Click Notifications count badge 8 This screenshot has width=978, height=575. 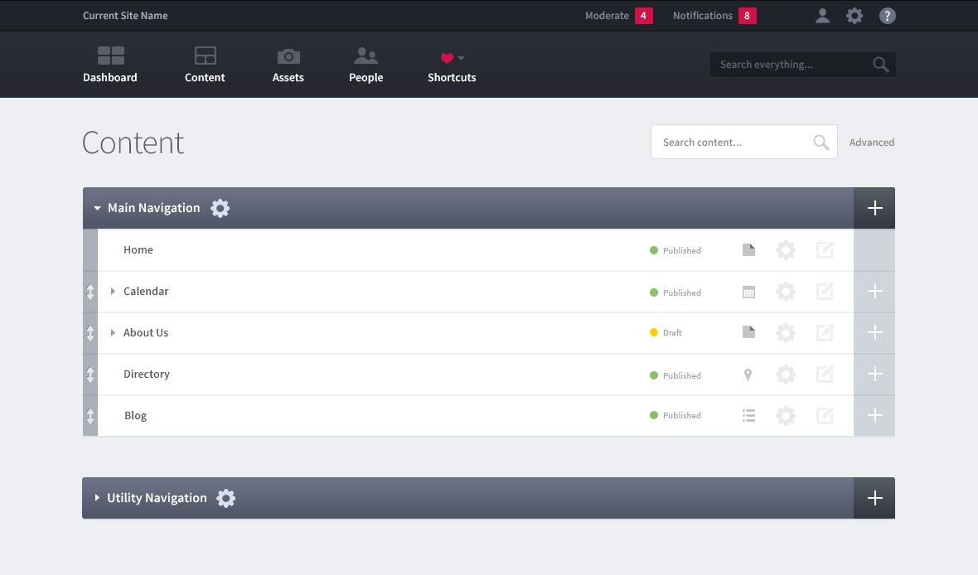click(x=748, y=16)
